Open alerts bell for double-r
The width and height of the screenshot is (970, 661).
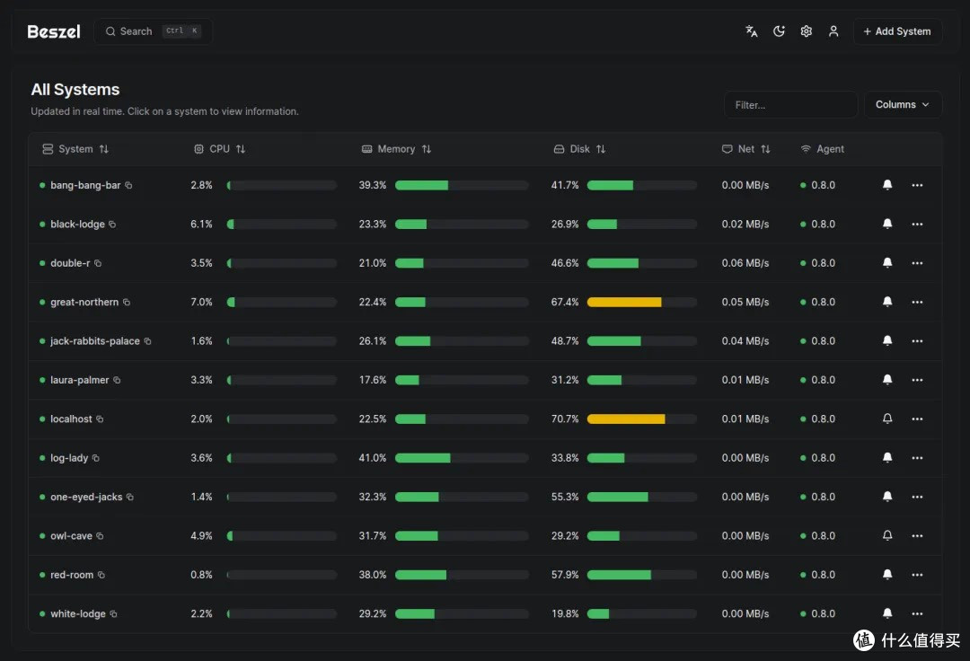pos(887,263)
